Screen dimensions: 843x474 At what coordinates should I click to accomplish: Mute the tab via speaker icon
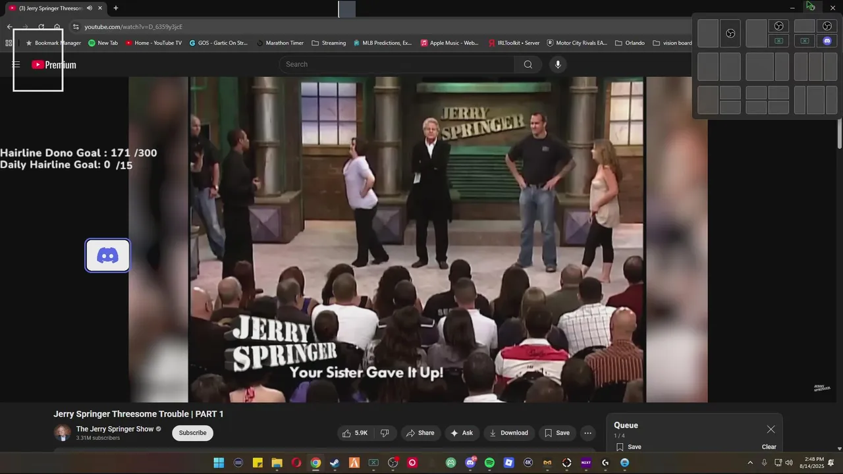pyautogui.click(x=89, y=8)
